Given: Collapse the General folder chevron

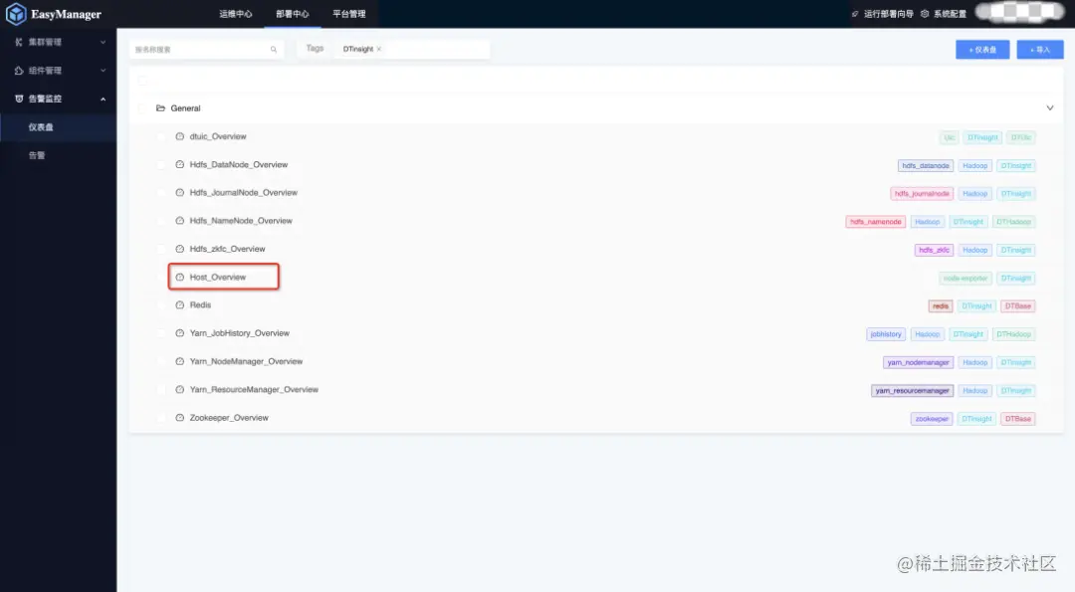Looking at the screenshot, I should (1050, 108).
